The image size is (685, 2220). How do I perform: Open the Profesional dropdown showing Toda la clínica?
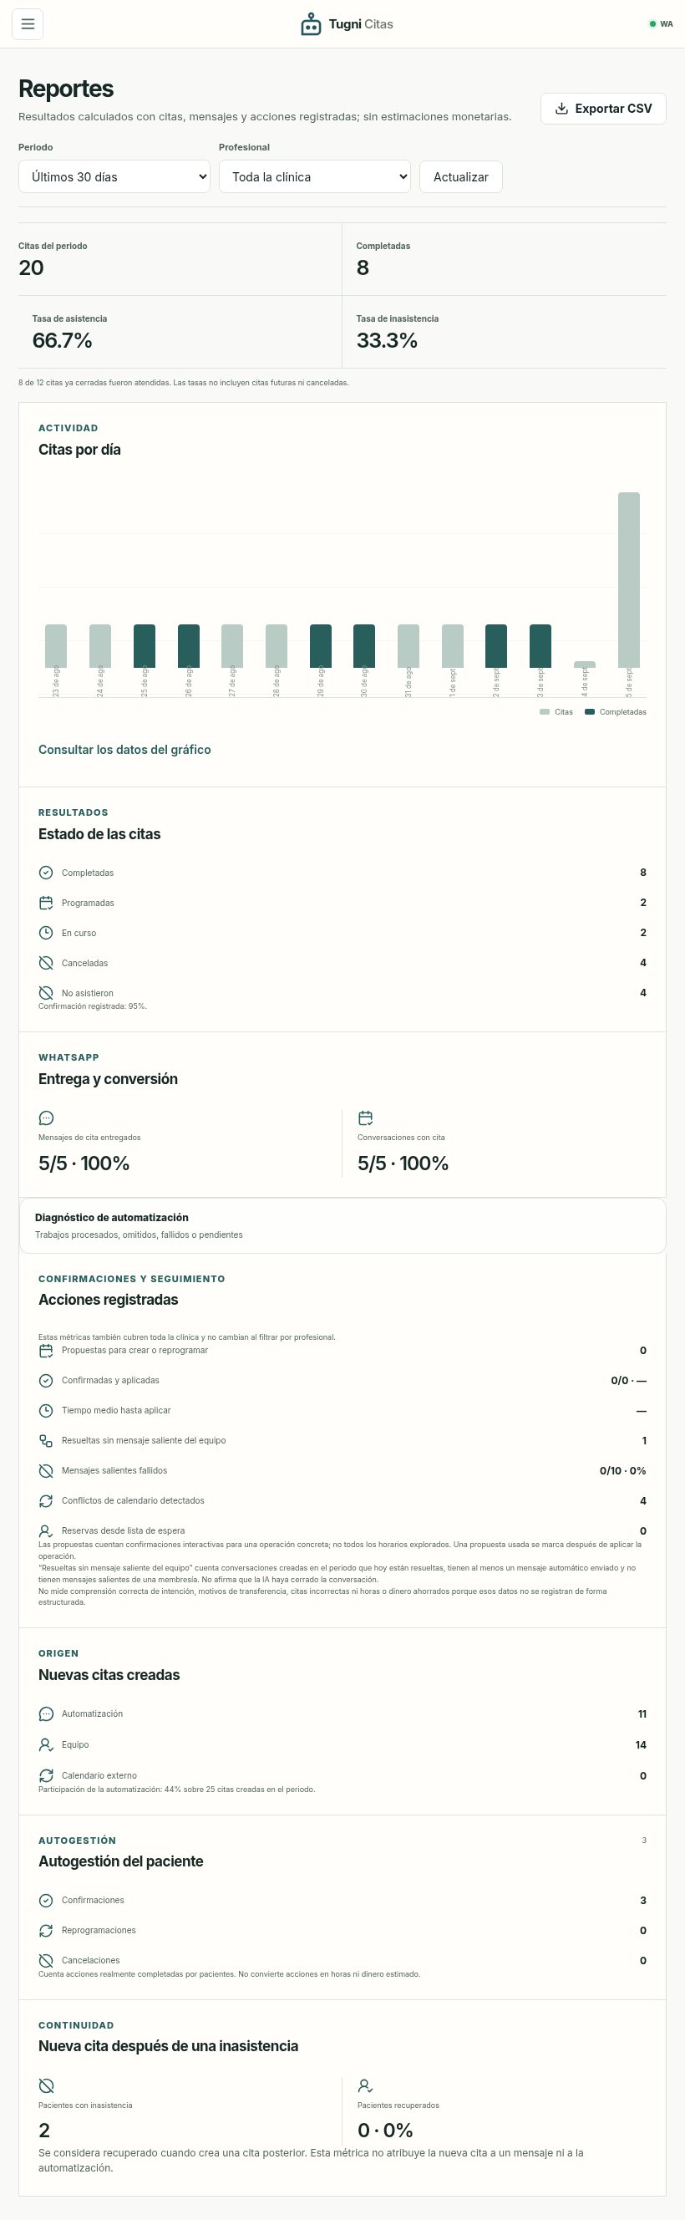click(x=314, y=176)
